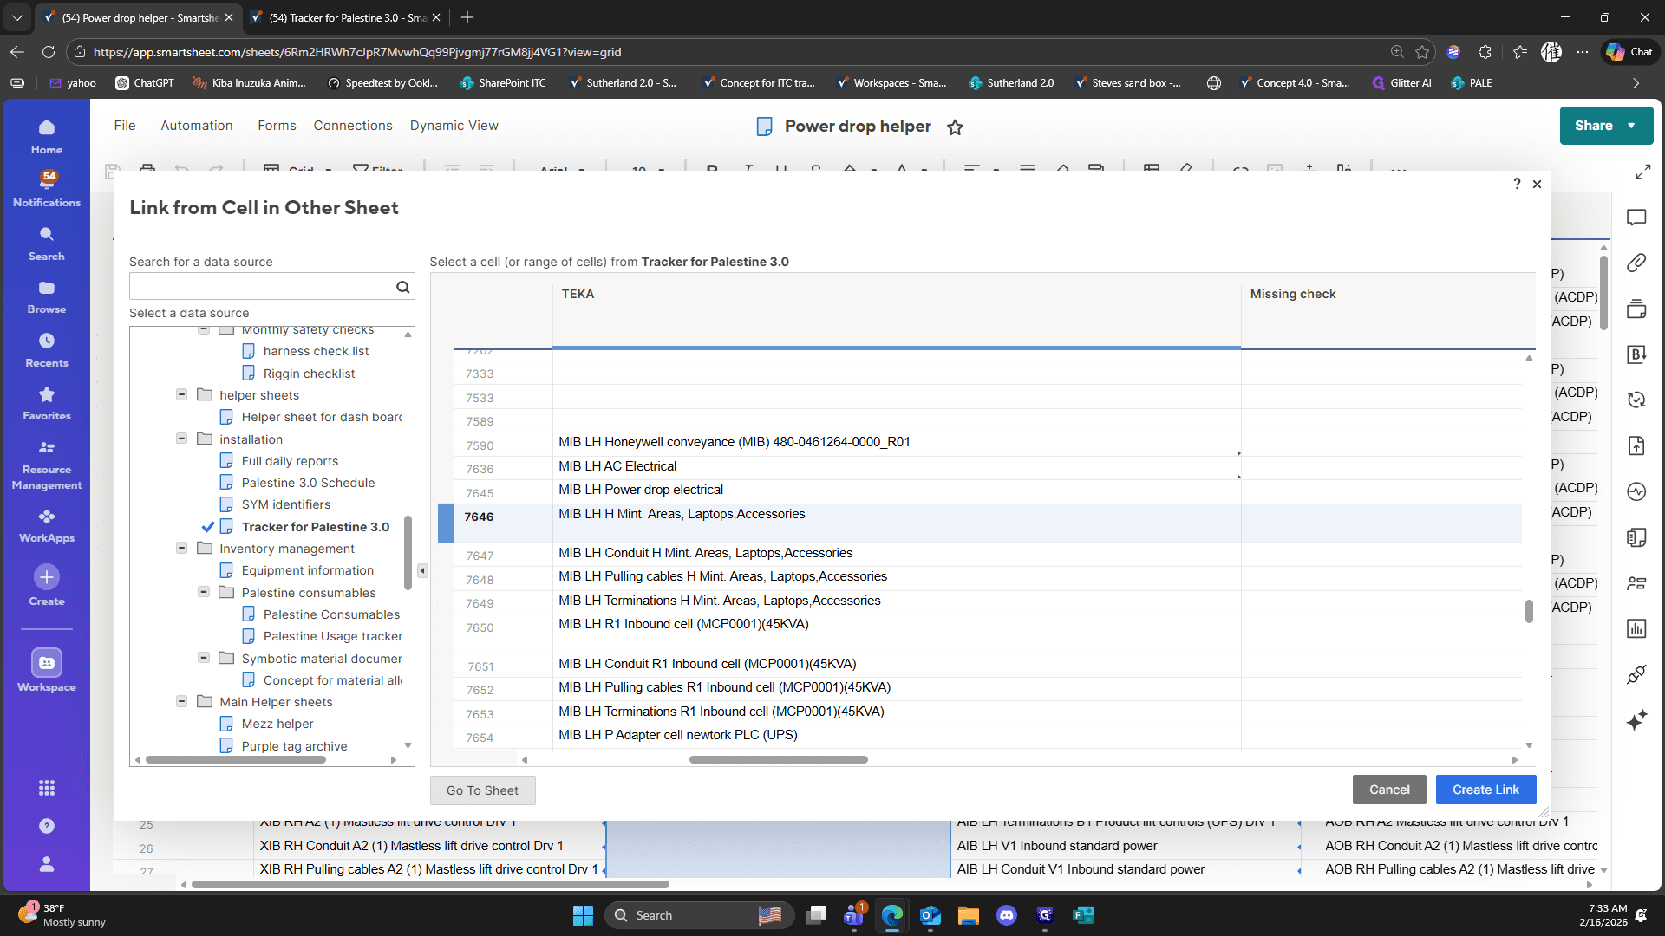1665x936 pixels.
Task: Open Favorites star in sidebar
Action: 47,394
